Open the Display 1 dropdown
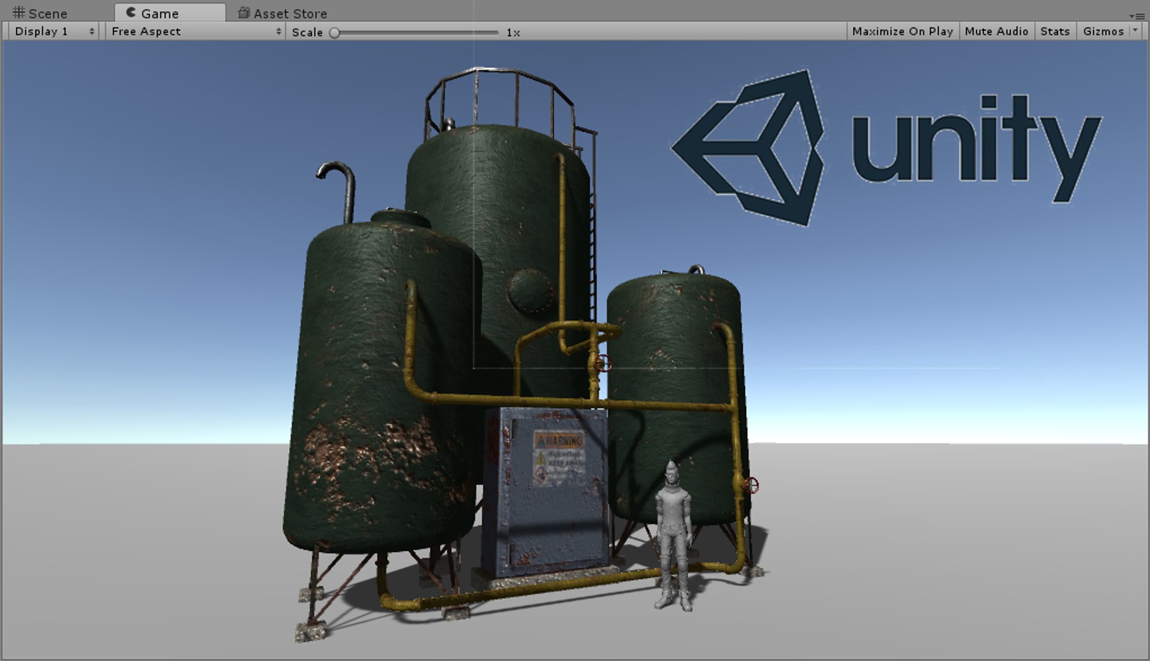1150x661 pixels. point(54,31)
